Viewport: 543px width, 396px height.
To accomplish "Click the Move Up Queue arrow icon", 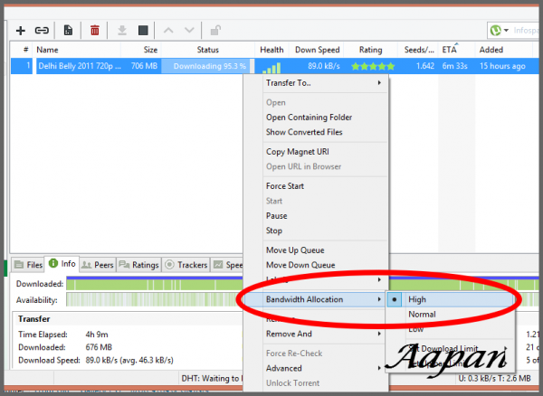I will [168, 31].
